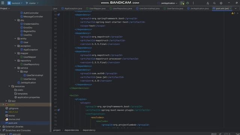
Task: Select 'dependencies' in XML breadcrumb
Action: click(72, 130)
